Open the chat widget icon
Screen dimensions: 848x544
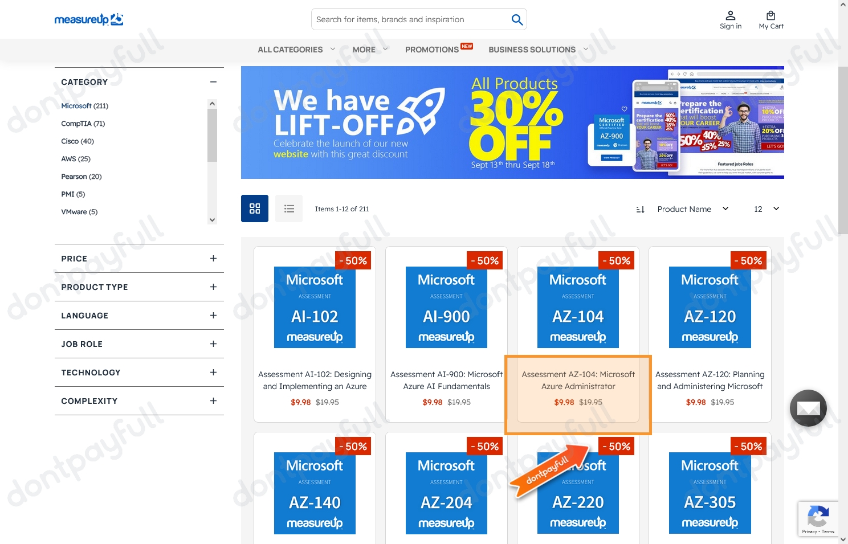(x=808, y=408)
